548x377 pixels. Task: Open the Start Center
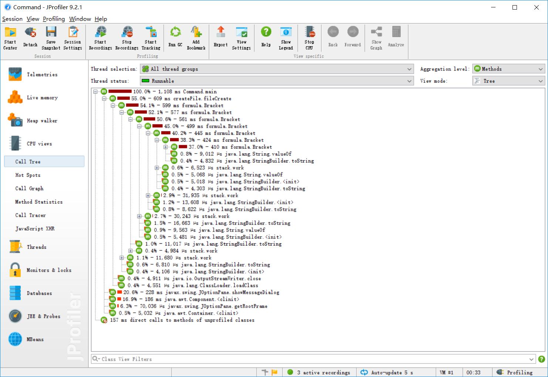(10, 38)
